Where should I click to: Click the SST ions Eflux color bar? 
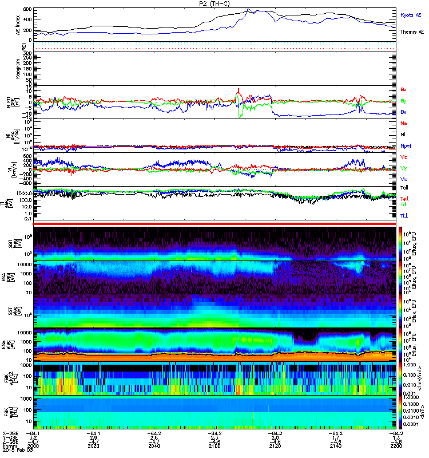[x=400, y=244]
